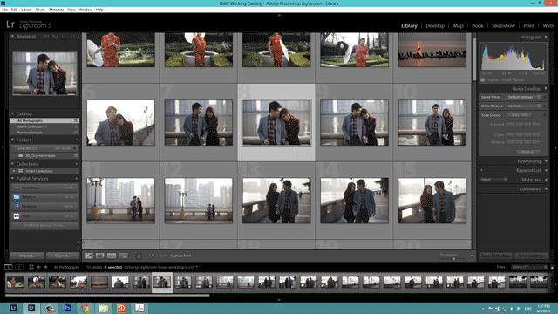Expand Smart Collections set
The width and height of the screenshot is (558, 314).
pos(14,171)
